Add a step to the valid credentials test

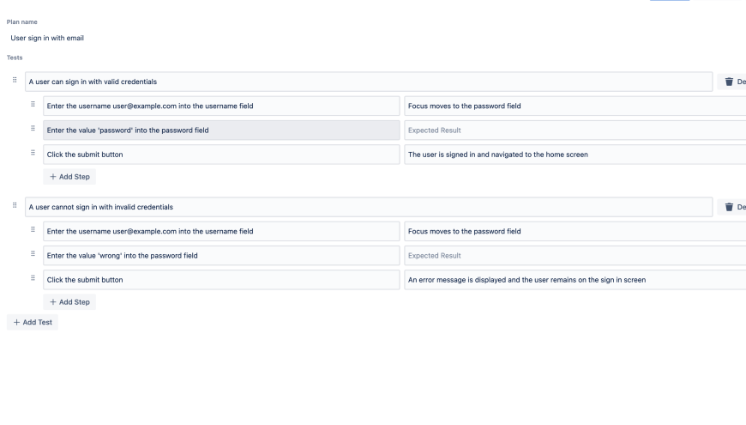[69, 177]
